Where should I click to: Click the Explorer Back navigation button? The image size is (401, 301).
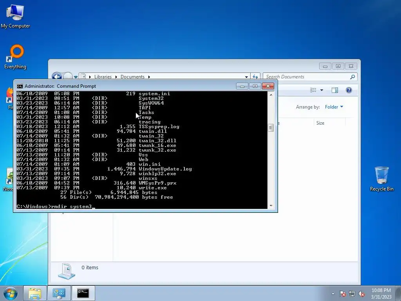click(x=56, y=76)
